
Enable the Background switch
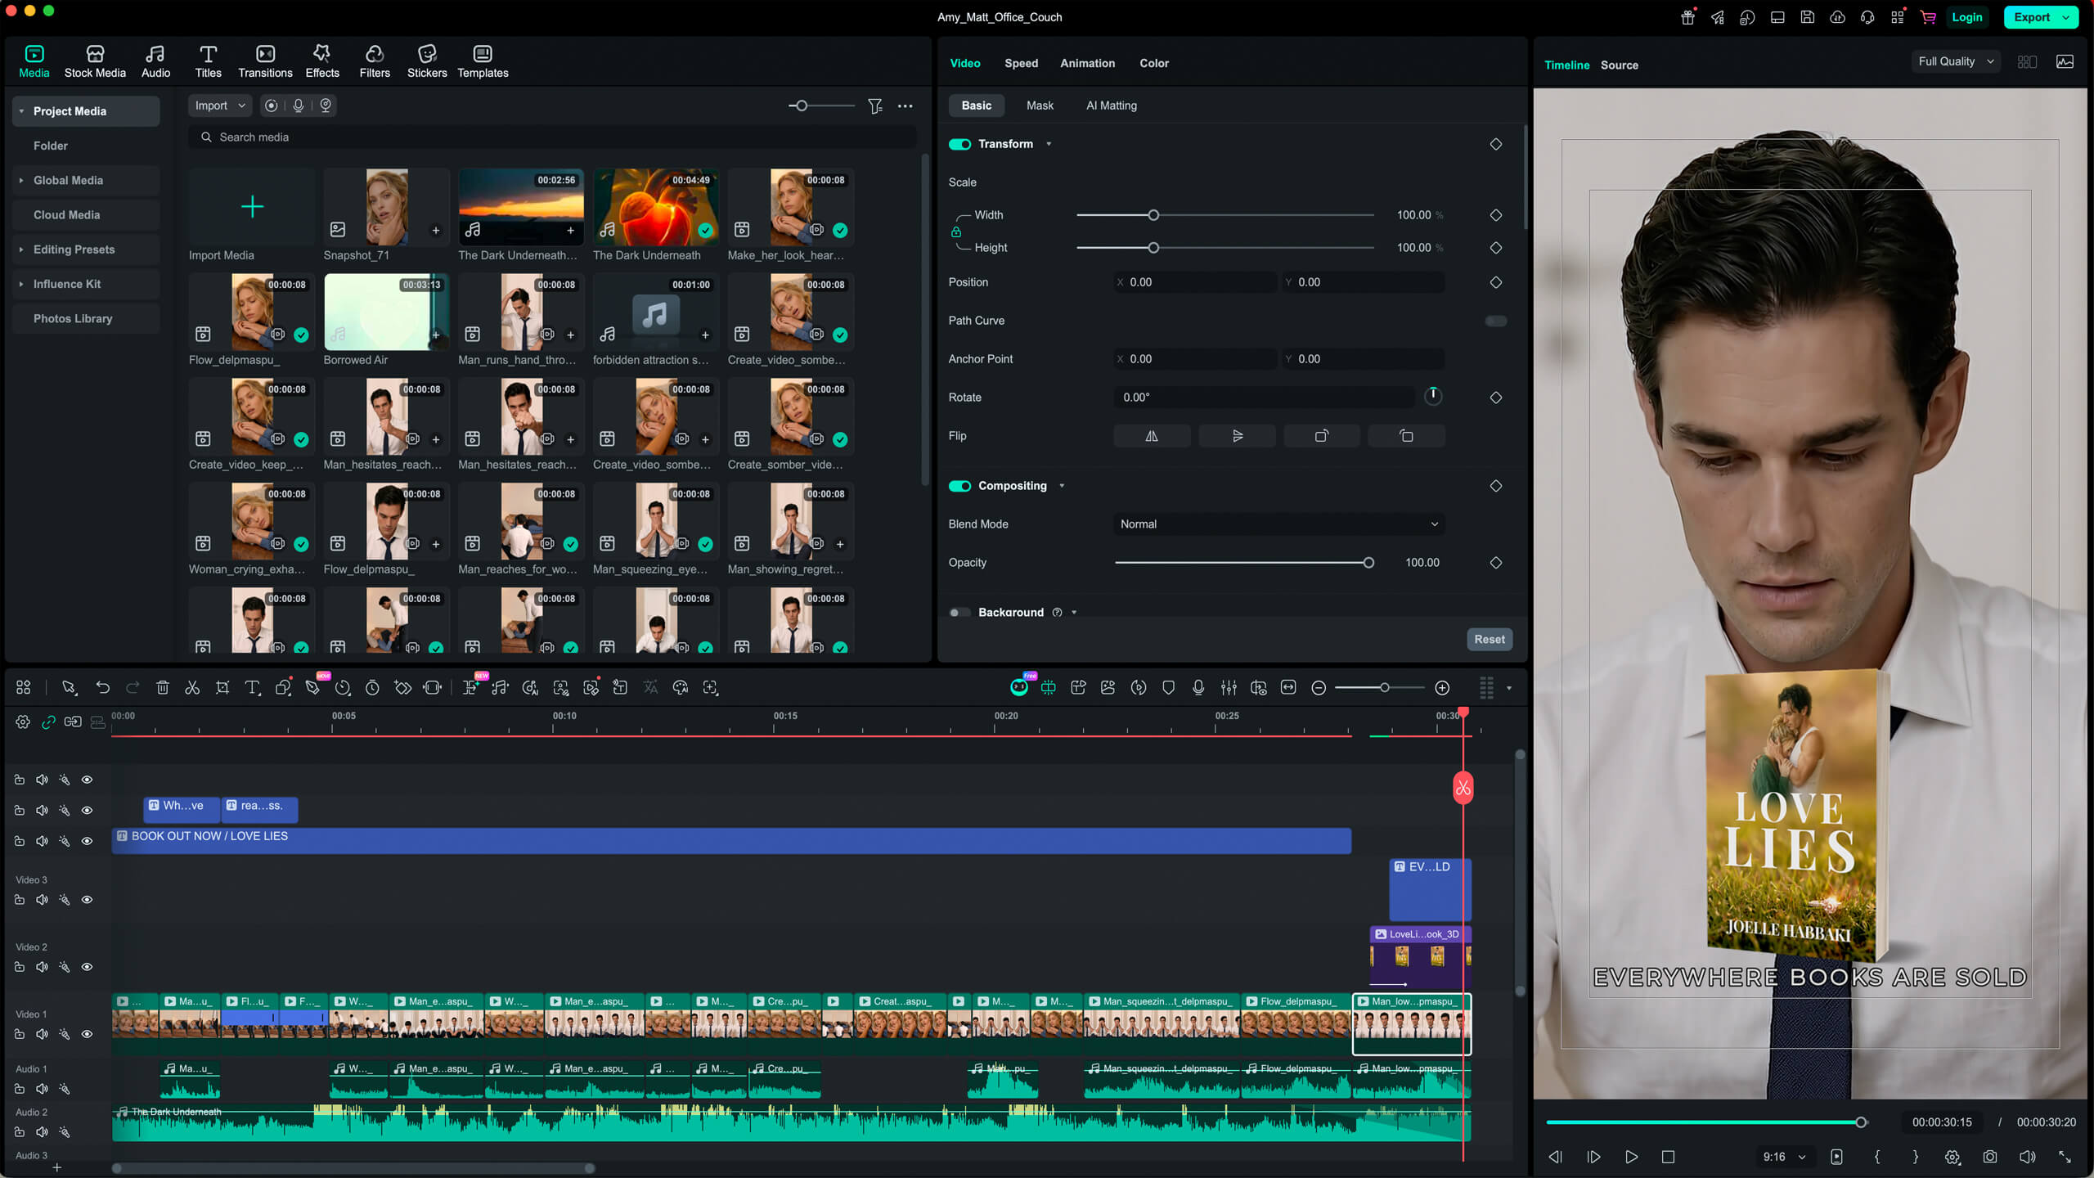tap(959, 612)
